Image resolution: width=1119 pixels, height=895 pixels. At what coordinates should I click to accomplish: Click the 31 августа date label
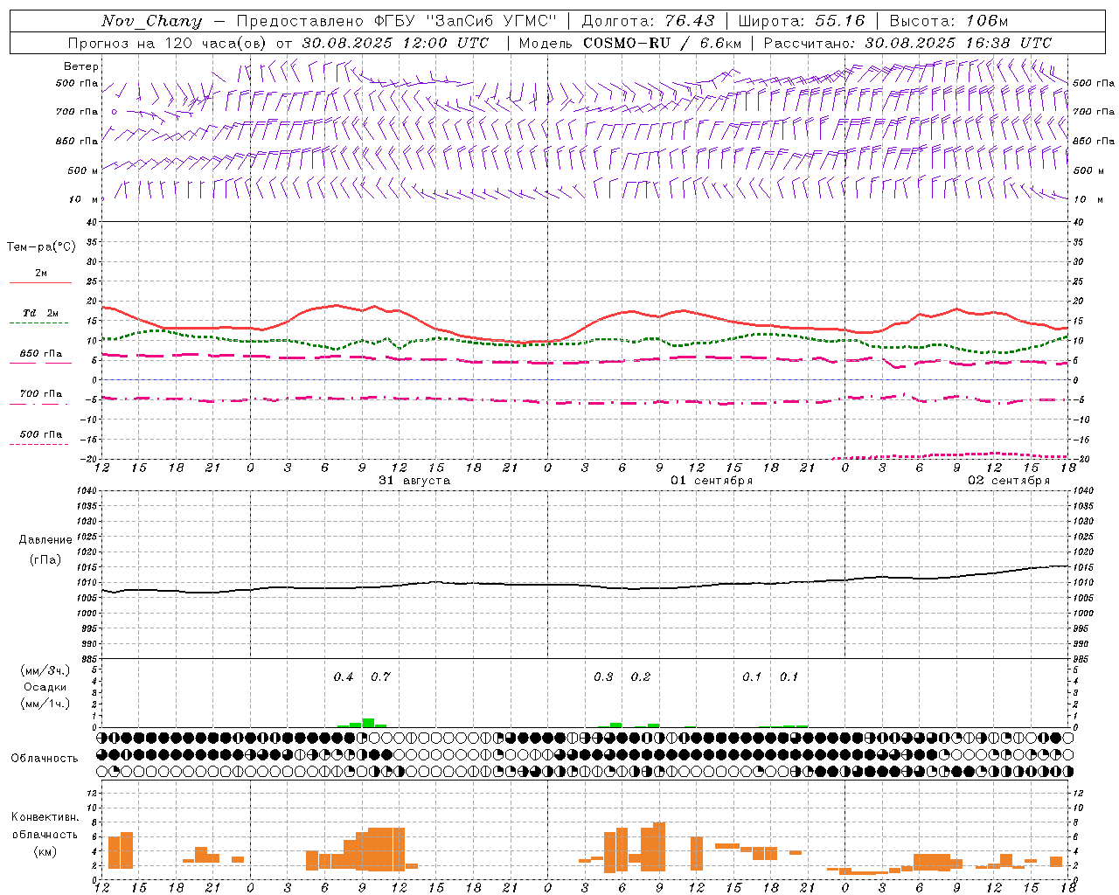[x=414, y=481]
